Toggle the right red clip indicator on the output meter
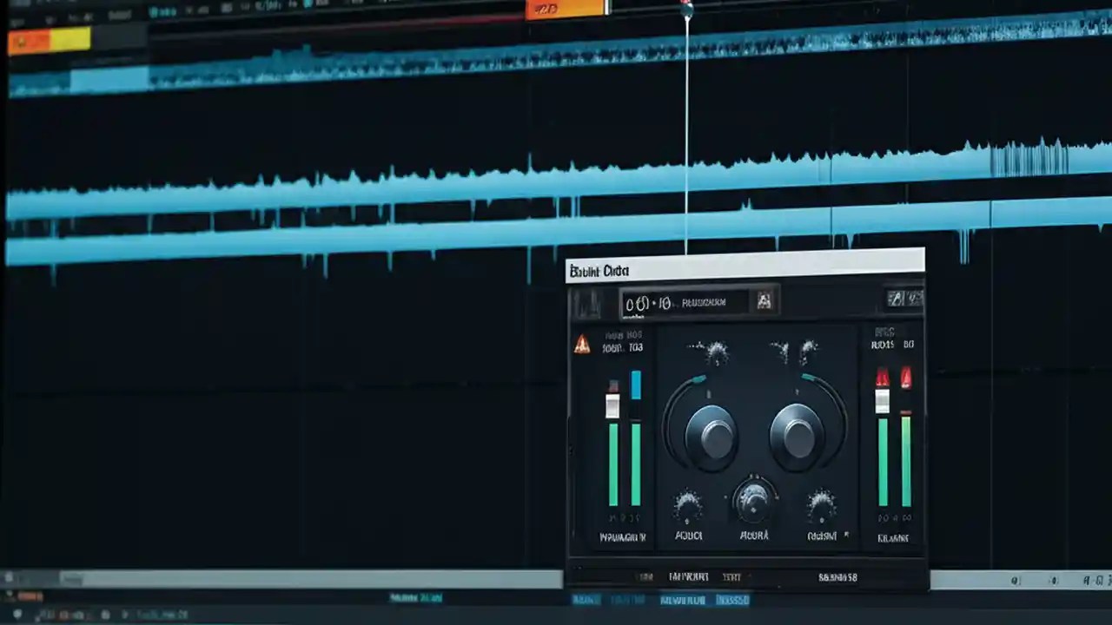The width and height of the screenshot is (1112, 625). pyautogui.click(x=906, y=375)
